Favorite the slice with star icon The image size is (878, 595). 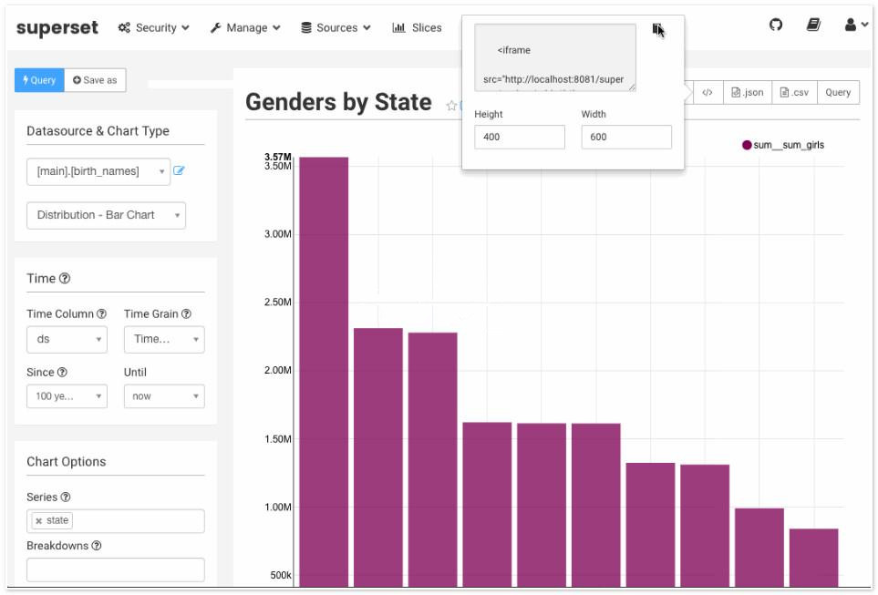pos(451,105)
